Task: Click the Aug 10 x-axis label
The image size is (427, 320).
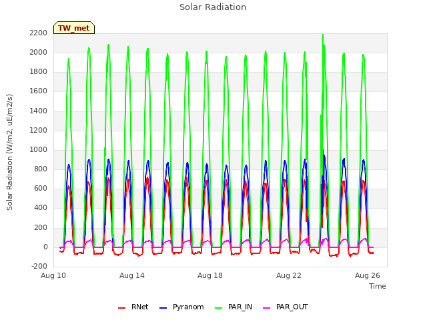Action: (x=53, y=275)
